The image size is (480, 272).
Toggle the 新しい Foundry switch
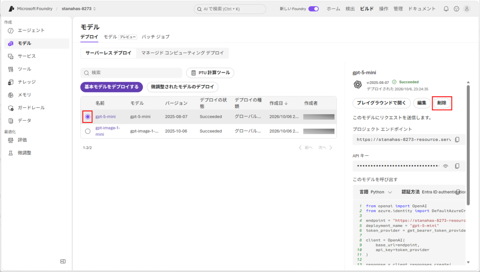pyautogui.click(x=313, y=9)
